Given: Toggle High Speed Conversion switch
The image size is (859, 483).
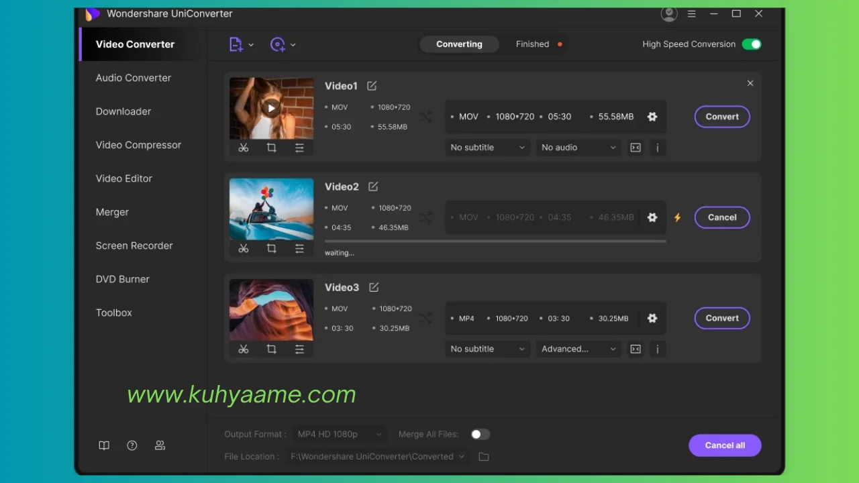Looking at the screenshot, I should click(x=752, y=44).
